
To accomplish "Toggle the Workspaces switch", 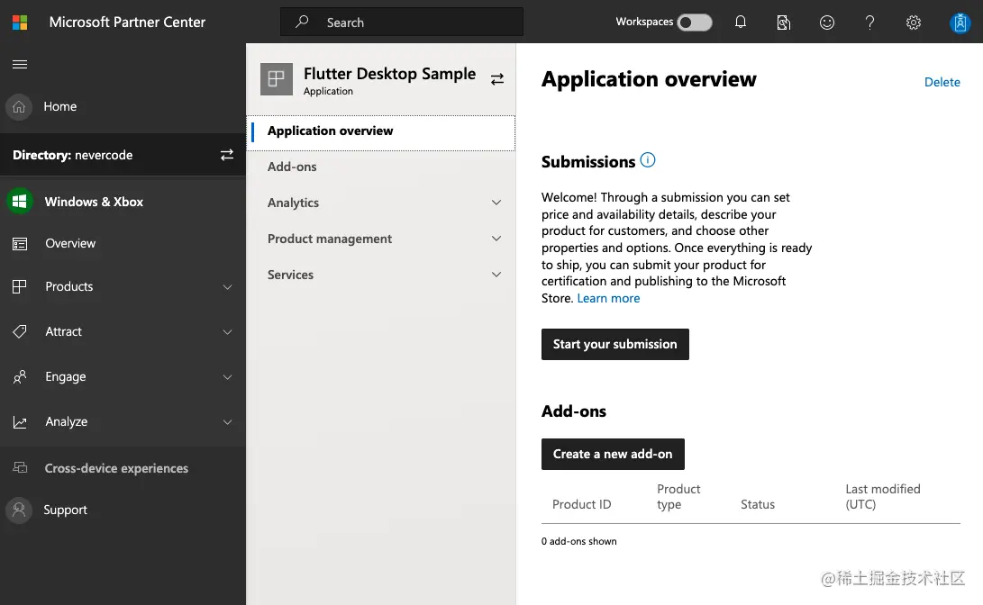I will pyautogui.click(x=695, y=22).
